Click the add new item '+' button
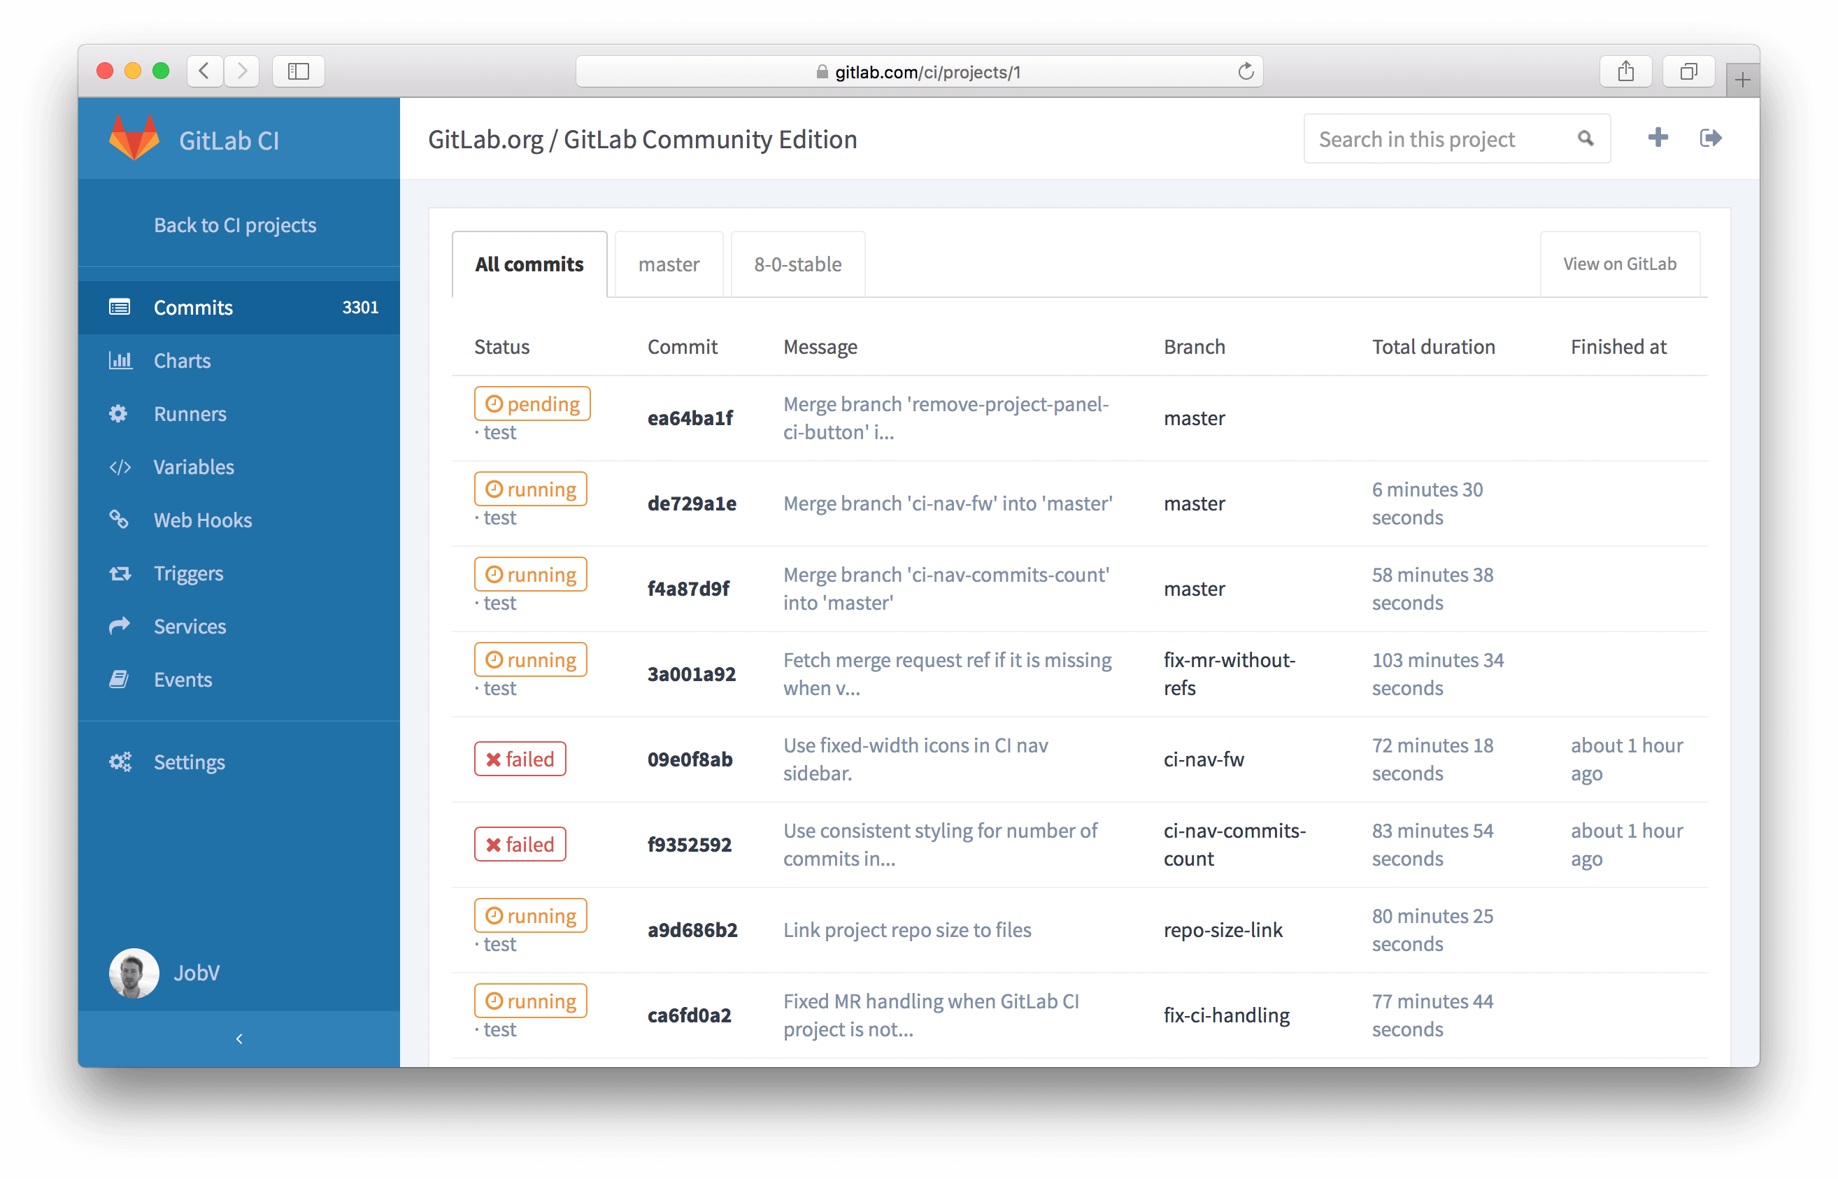 (x=1657, y=138)
